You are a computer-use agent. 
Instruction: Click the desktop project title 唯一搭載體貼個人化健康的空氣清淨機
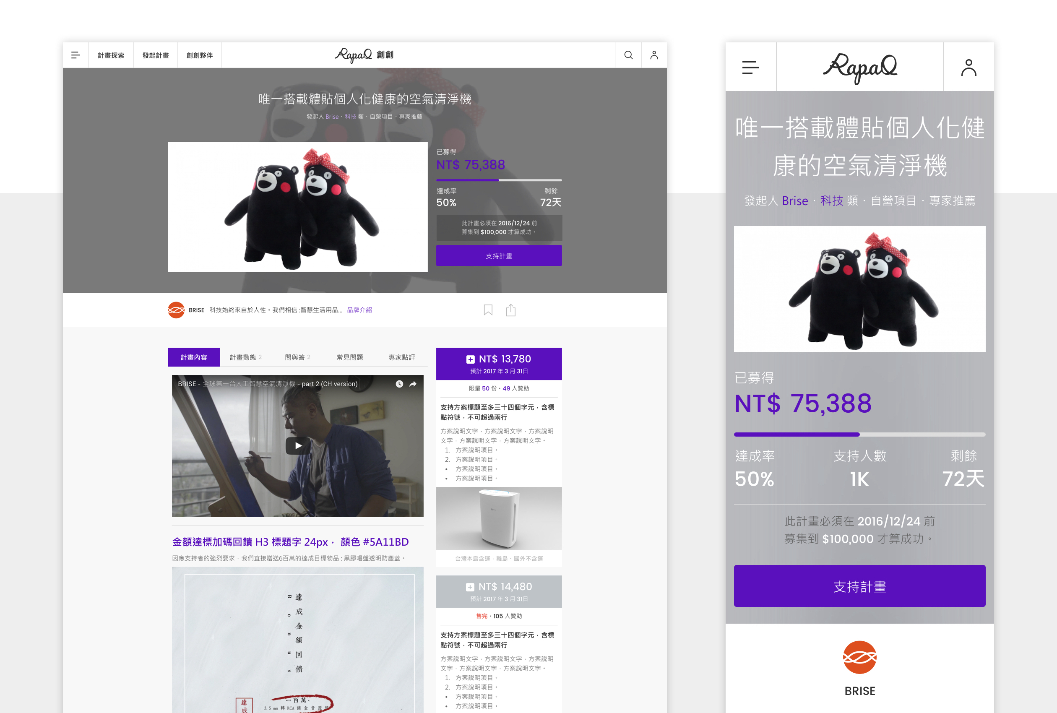click(x=364, y=99)
